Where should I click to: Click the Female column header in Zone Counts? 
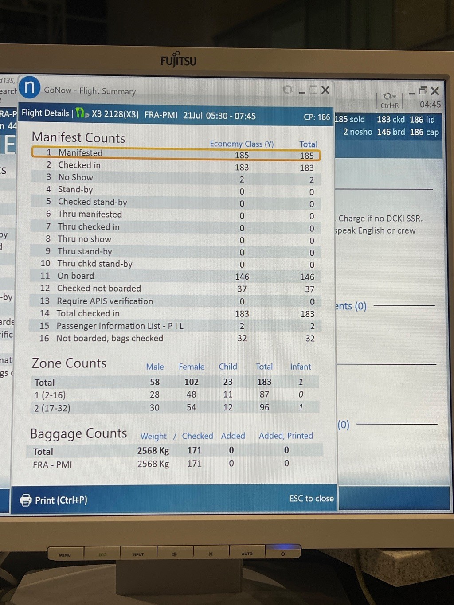(192, 367)
